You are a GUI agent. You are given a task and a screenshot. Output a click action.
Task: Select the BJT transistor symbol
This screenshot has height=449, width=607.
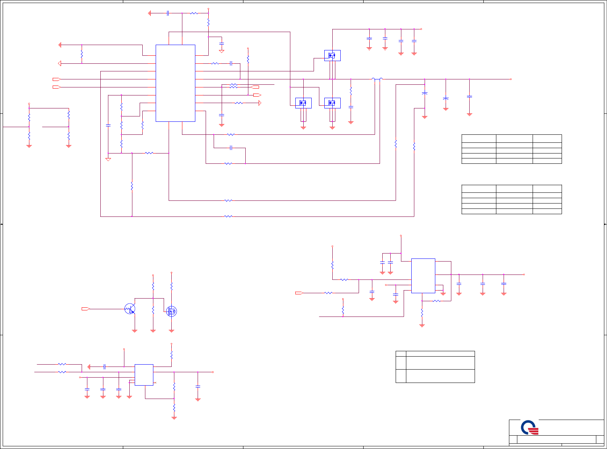[130, 308]
